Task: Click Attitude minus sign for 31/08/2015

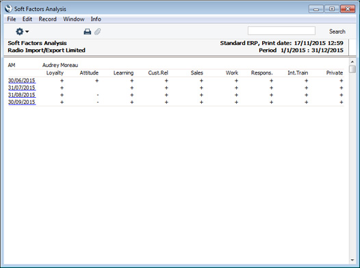Action: point(98,95)
